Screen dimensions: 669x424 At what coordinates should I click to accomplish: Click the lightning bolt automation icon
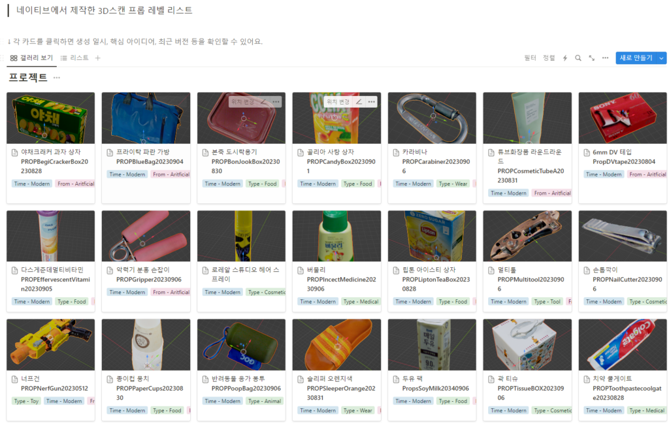click(x=565, y=58)
